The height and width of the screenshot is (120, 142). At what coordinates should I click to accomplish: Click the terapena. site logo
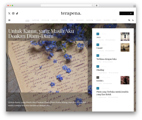pos(71,13)
